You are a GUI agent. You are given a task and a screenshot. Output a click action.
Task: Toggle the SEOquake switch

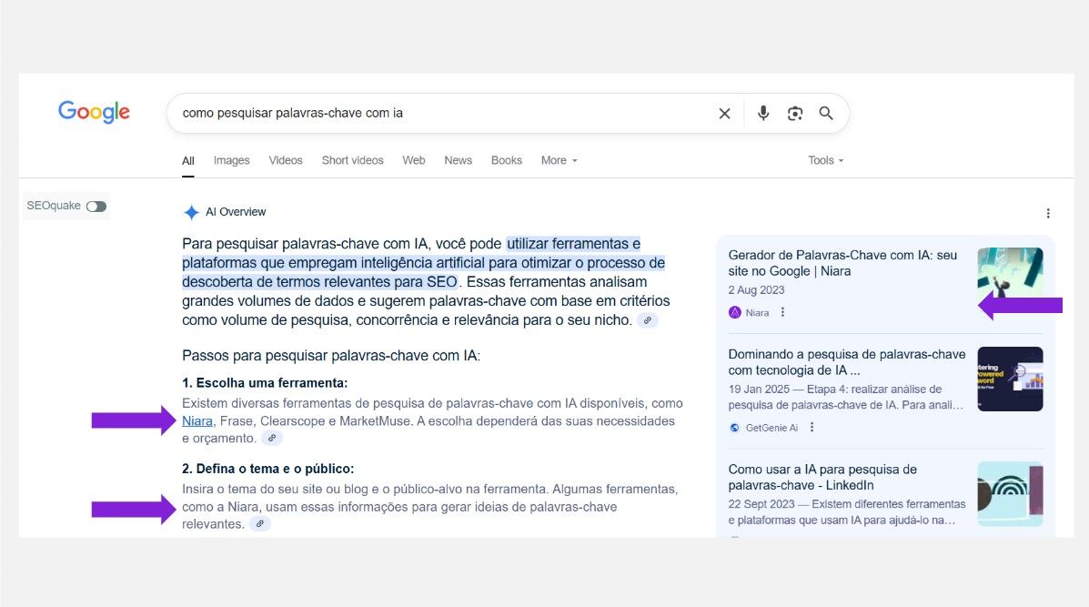tap(96, 207)
